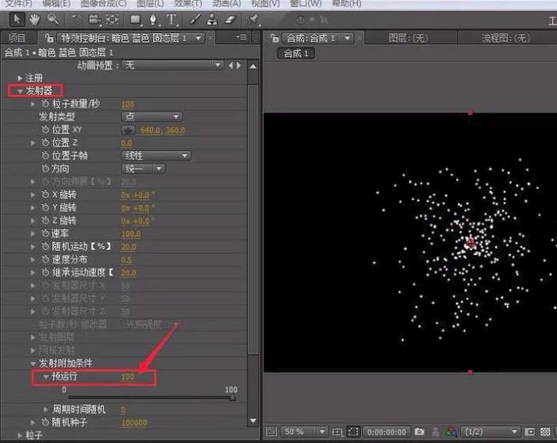Toggle stopwatch for 粒子数量/秒
Screen dimensions: 557x443
44,104
